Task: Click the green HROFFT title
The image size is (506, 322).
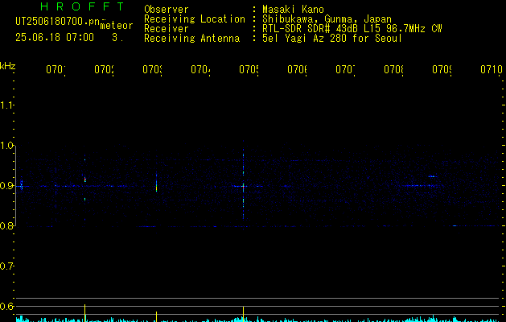Action: click(83, 6)
